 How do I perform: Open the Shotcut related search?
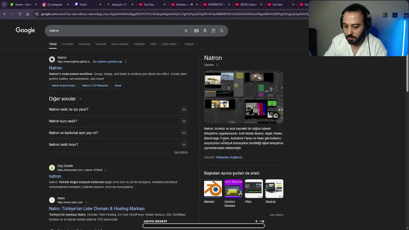[x=274, y=192]
